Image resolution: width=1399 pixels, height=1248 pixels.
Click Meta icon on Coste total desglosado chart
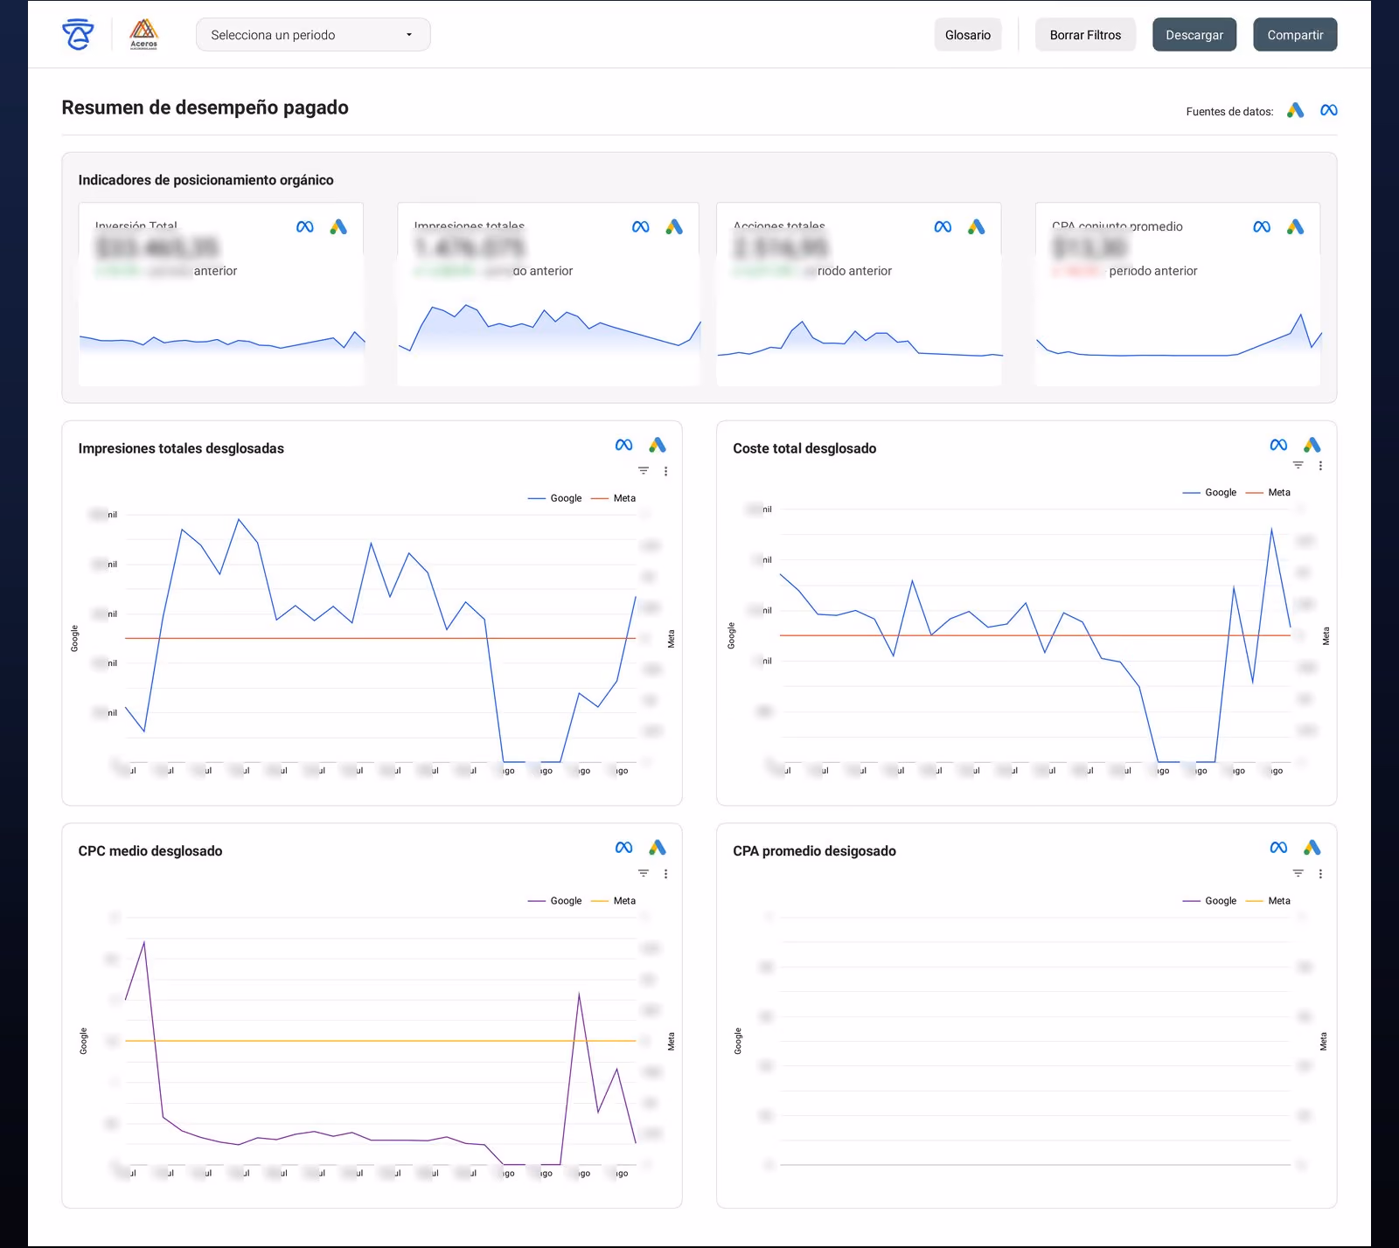point(1278,445)
